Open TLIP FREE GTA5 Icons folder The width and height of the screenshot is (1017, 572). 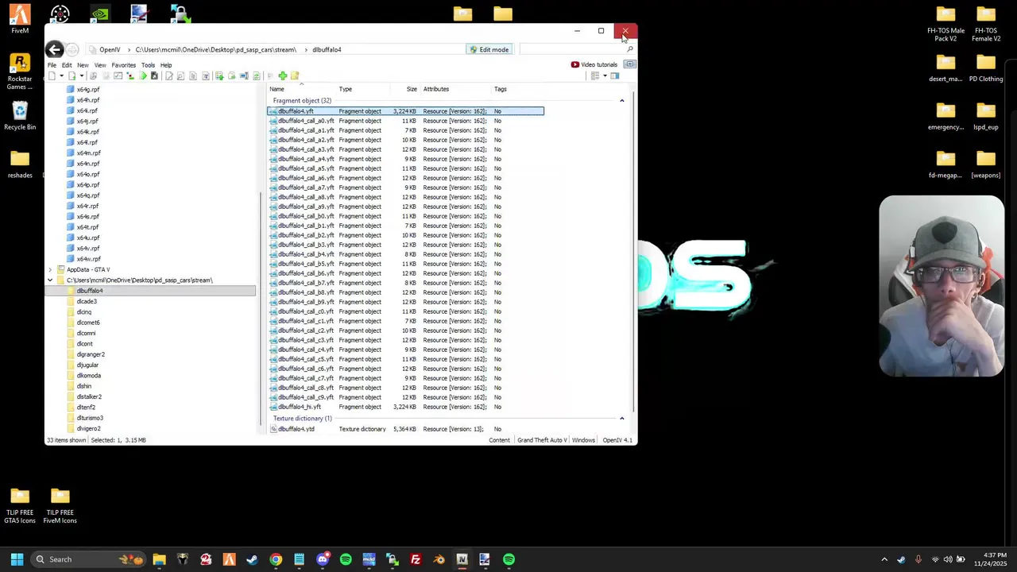(x=20, y=506)
